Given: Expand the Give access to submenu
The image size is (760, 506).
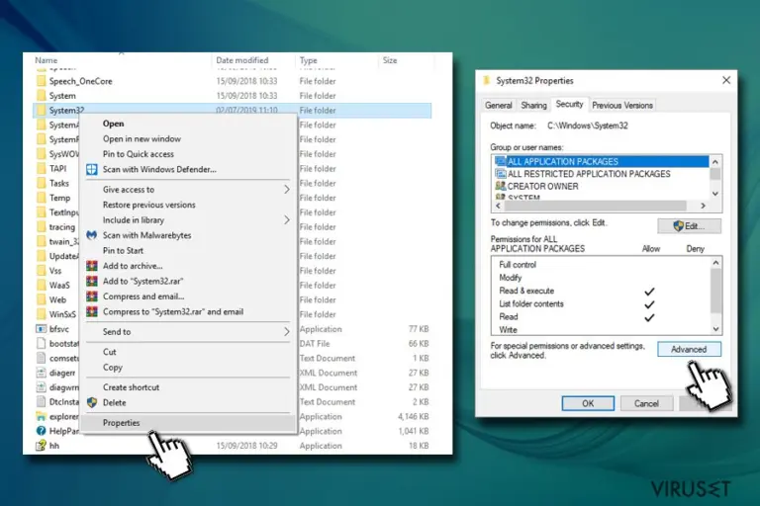Looking at the screenshot, I should tap(287, 190).
